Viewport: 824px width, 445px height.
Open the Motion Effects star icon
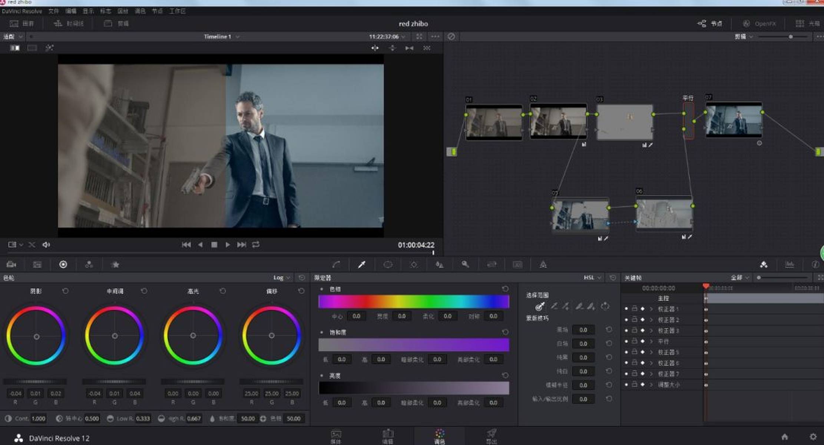[x=115, y=264]
